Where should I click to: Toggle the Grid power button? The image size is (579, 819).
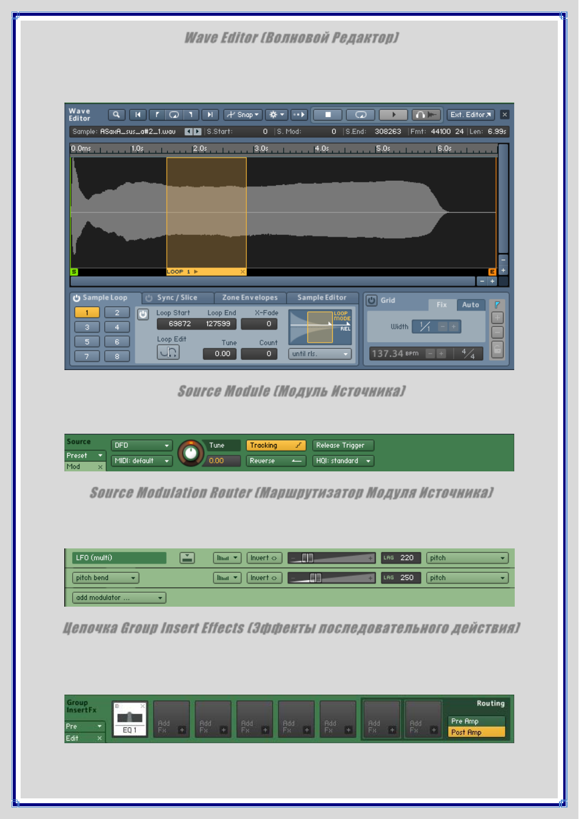pos(372,300)
